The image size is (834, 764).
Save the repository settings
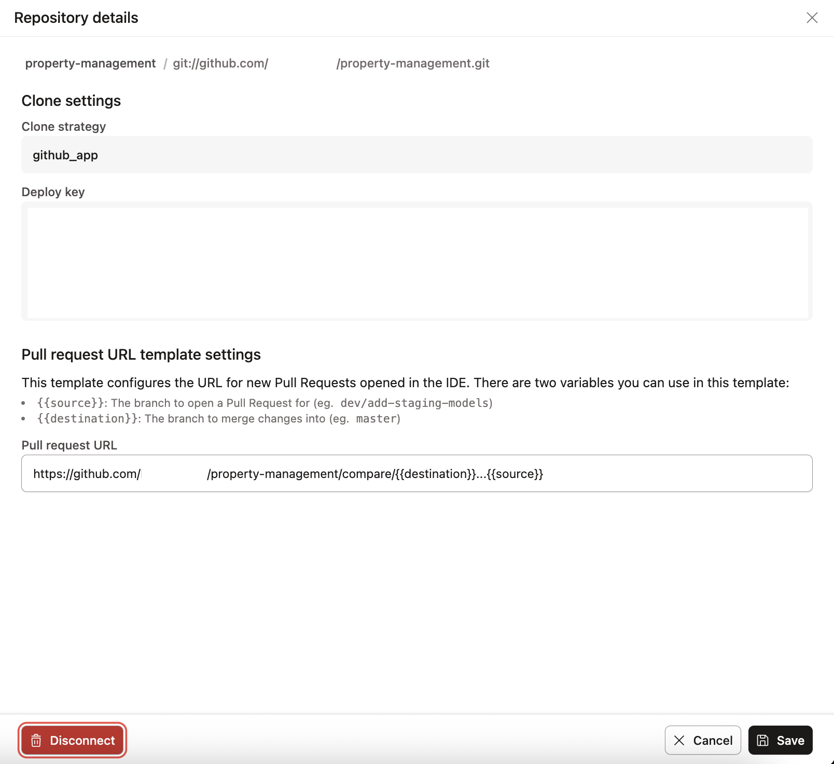pyautogui.click(x=780, y=740)
